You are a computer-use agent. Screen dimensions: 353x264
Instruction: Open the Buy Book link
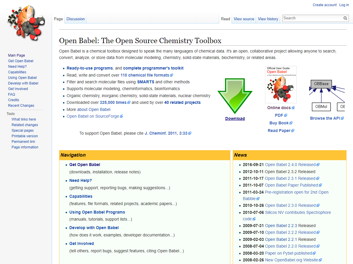click(279, 123)
